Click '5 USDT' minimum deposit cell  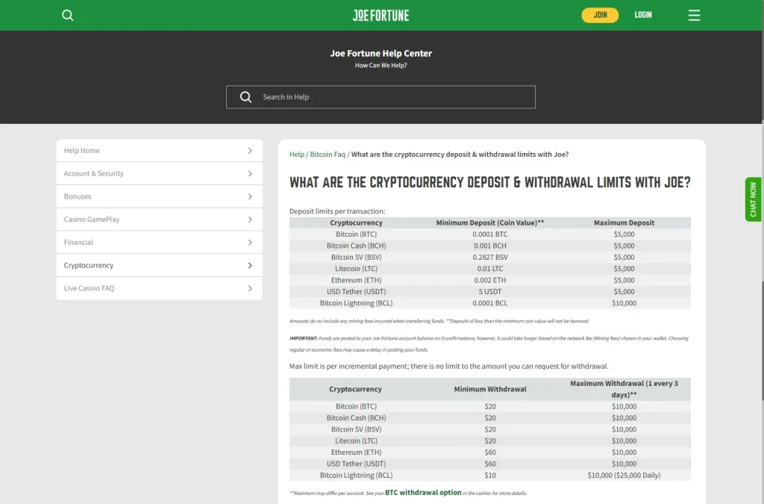(489, 291)
